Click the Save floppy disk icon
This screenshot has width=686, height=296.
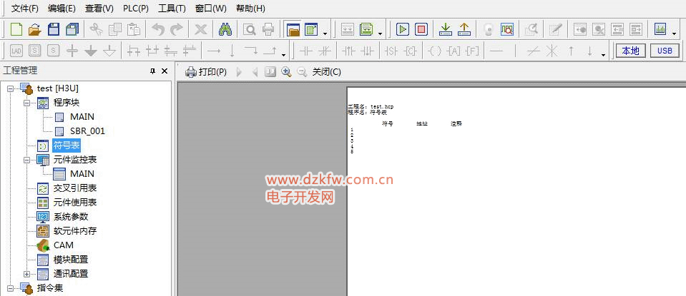click(53, 29)
